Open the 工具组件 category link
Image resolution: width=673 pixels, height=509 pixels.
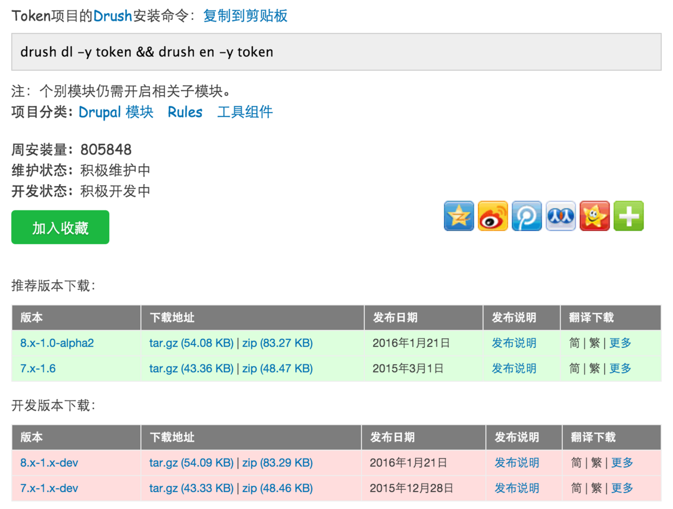pyautogui.click(x=245, y=112)
